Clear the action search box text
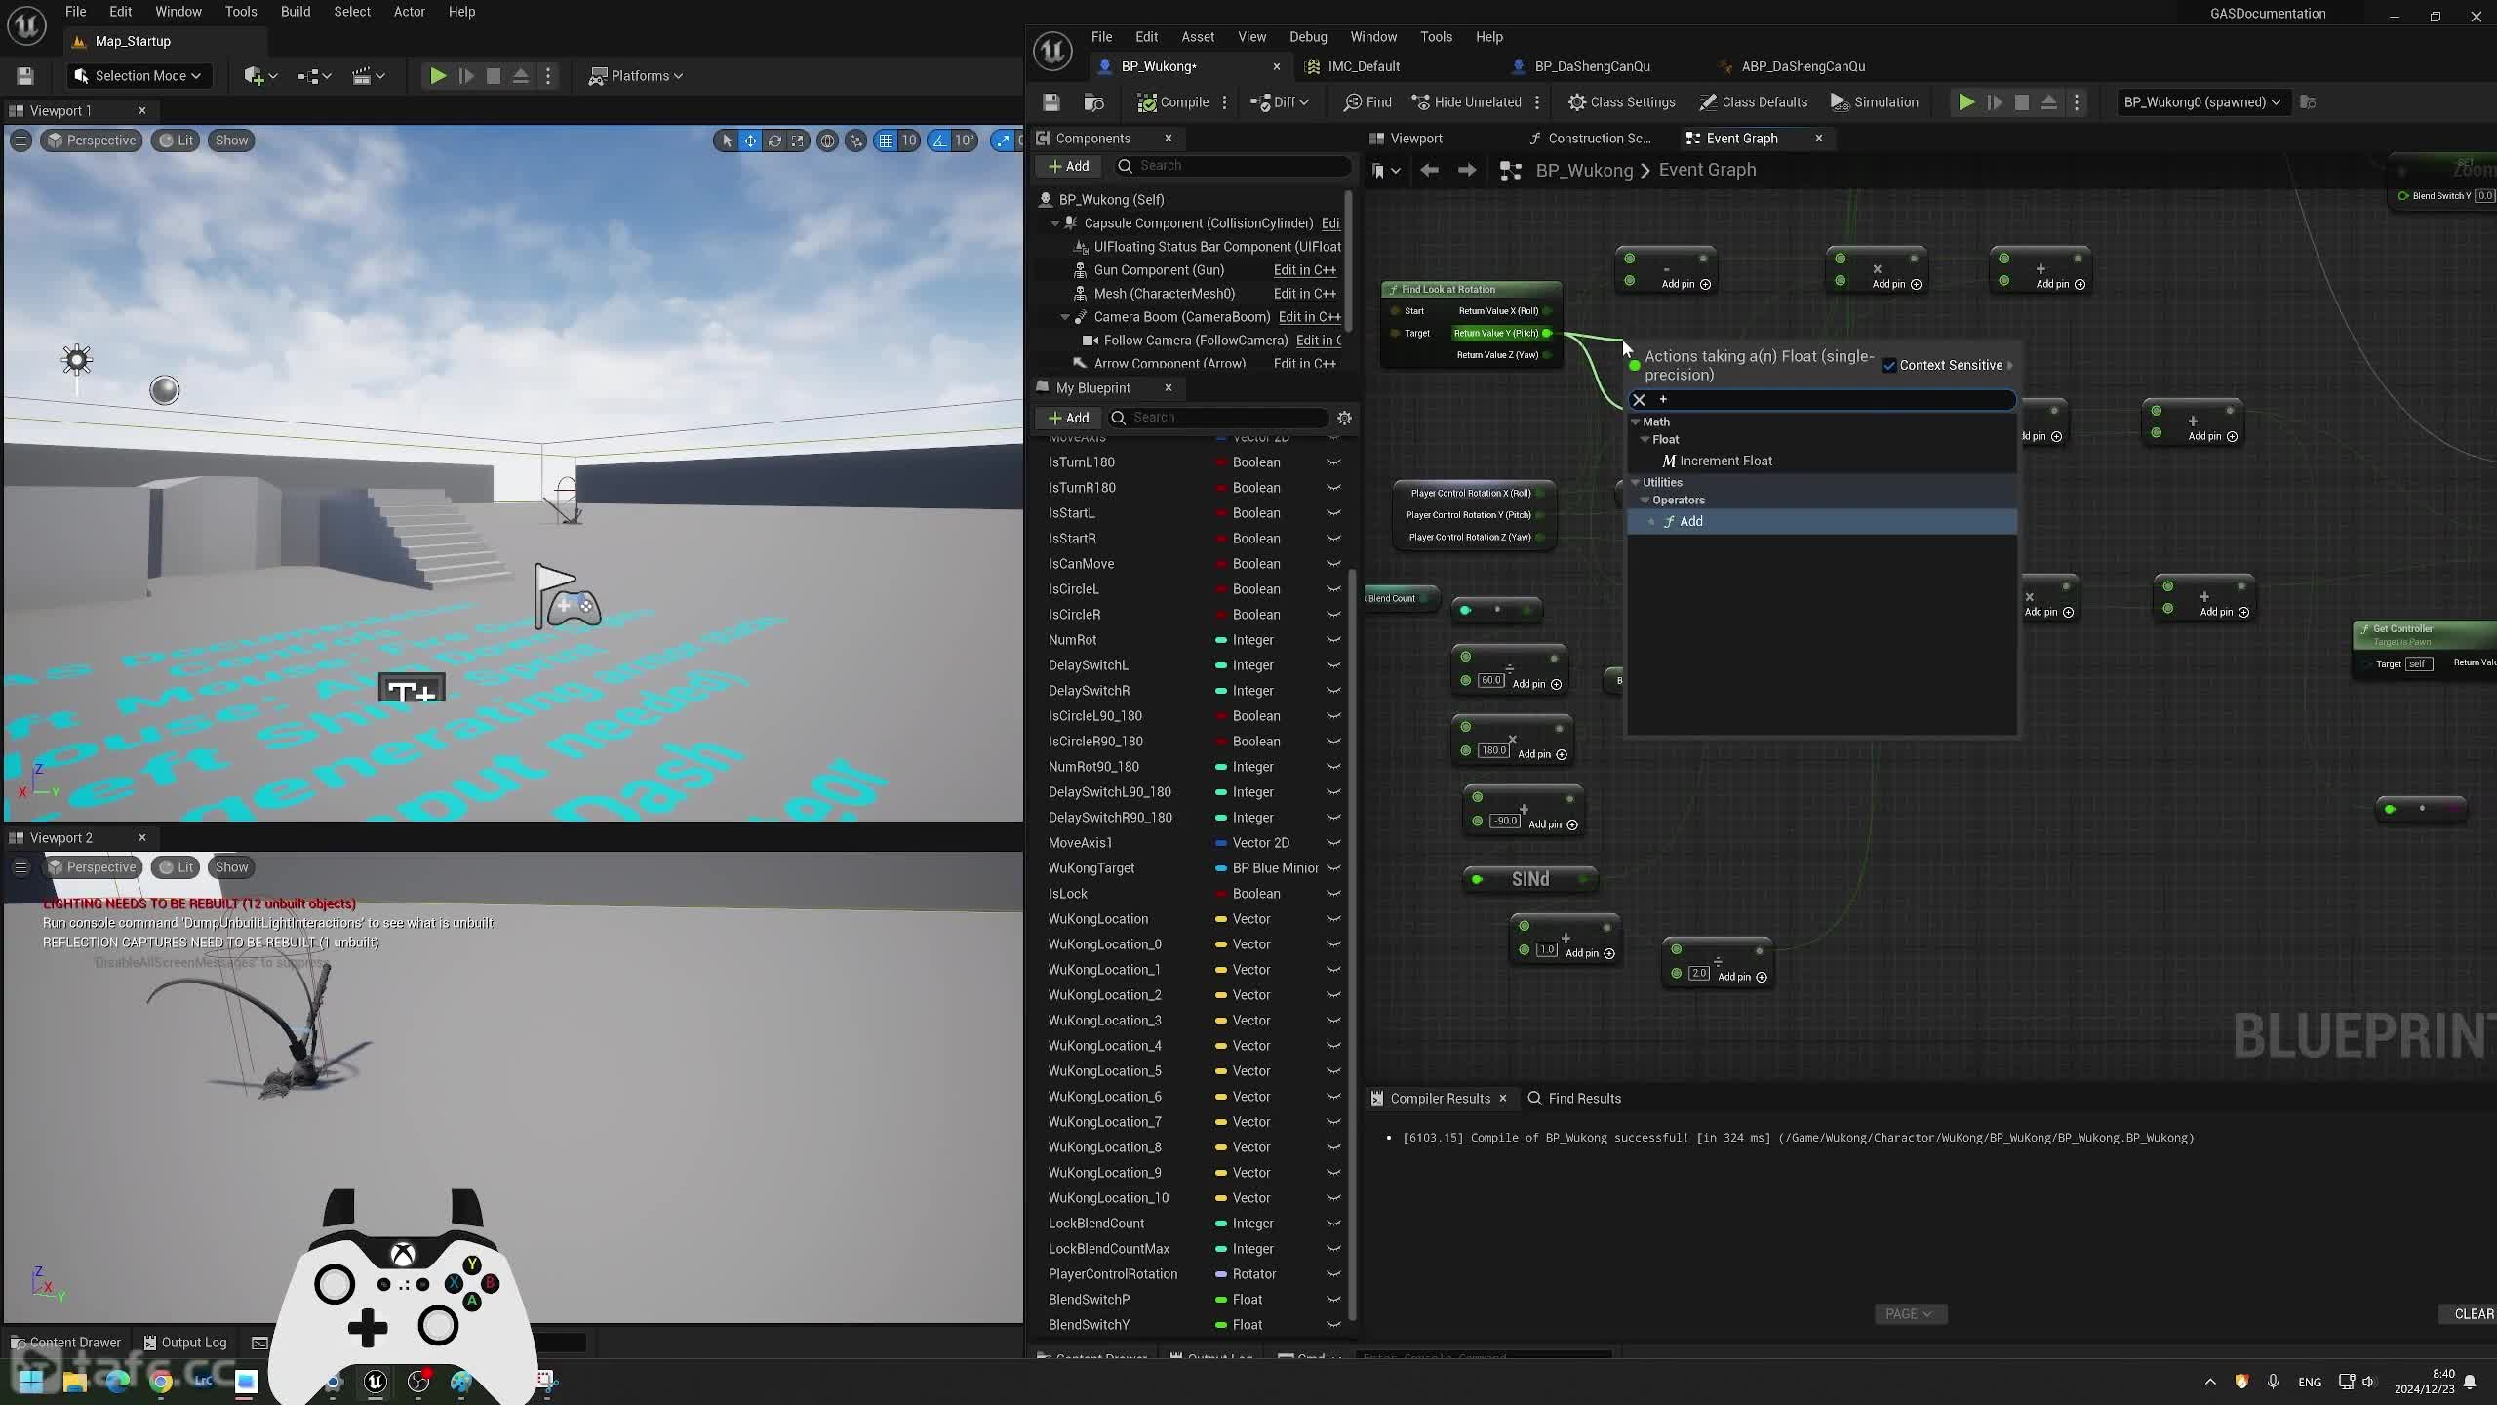The height and width of the screenshot is (1405, 2497). pos(1640,400)
